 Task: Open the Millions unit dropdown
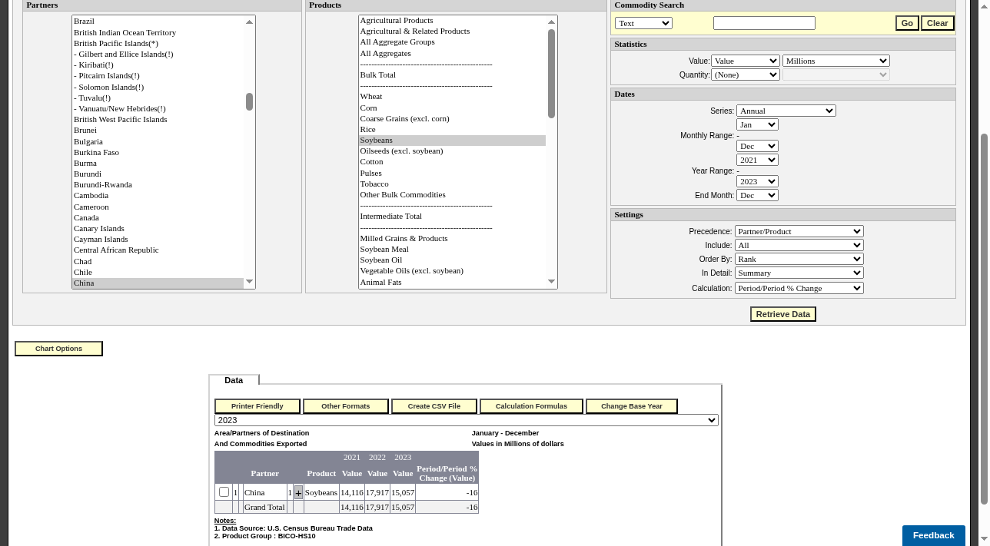[836, 61]
